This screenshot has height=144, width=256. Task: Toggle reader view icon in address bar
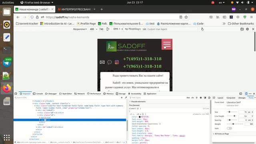click(181, 17)
